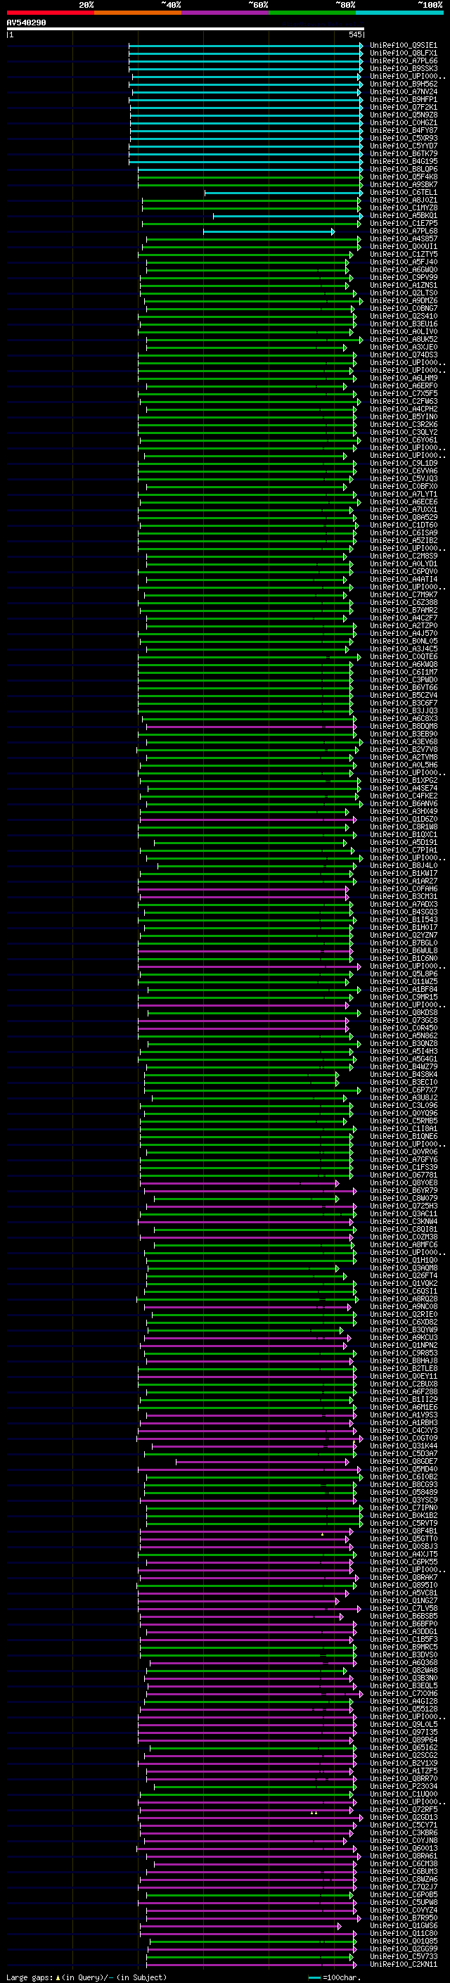450x1983 pixels.
Task: Open the UniRef100_Q82WA8 label
Action: point(403,1671)
